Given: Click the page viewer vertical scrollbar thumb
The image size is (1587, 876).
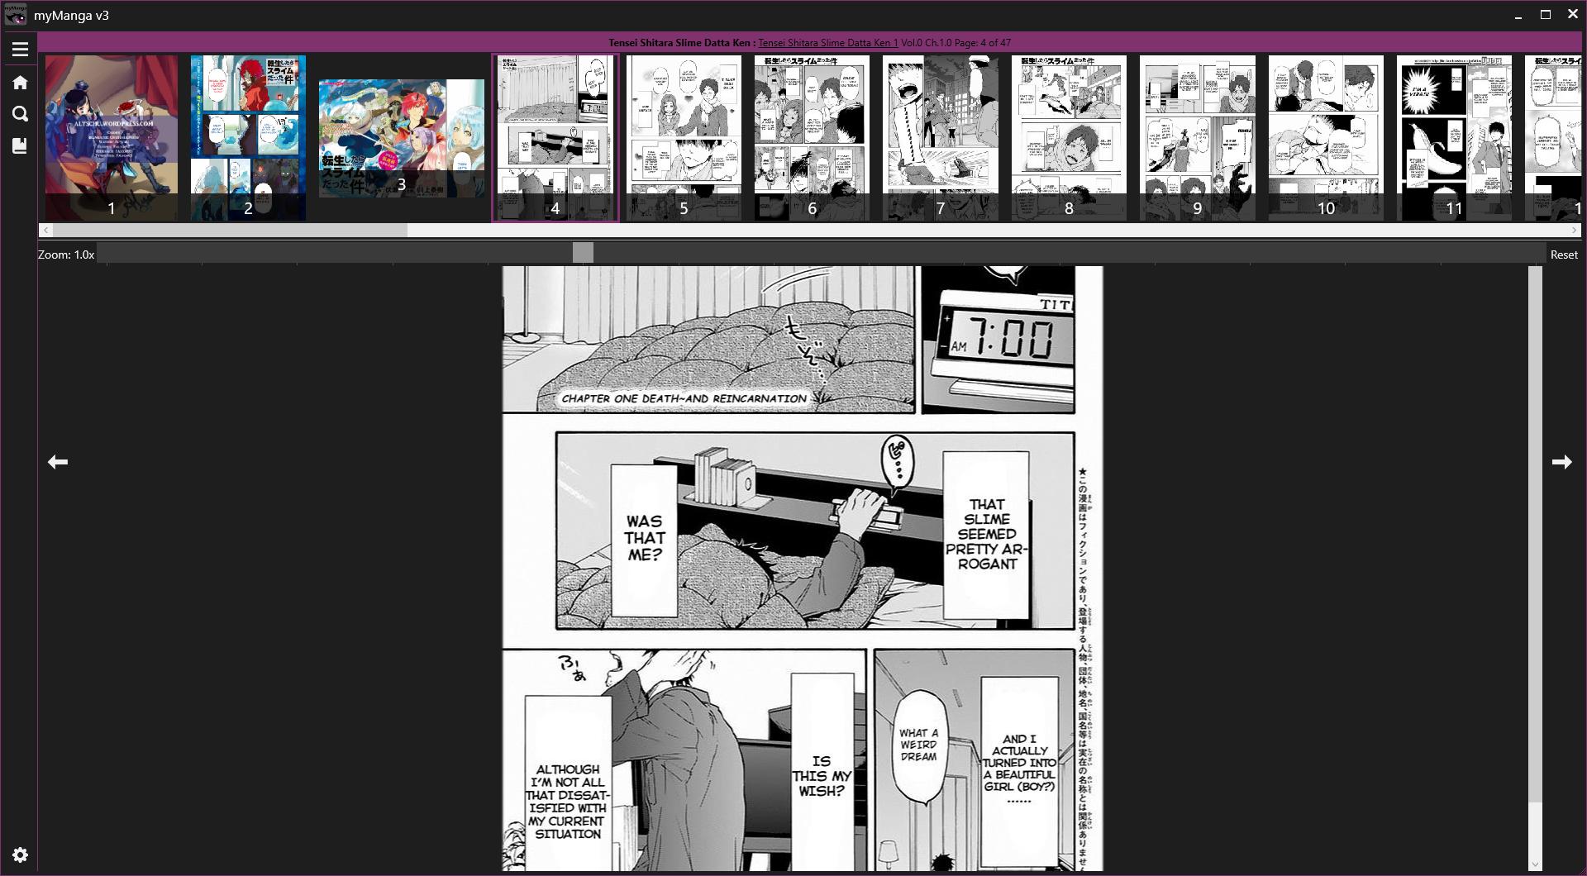Looking at the screenshot, I should click(1535, 534).
